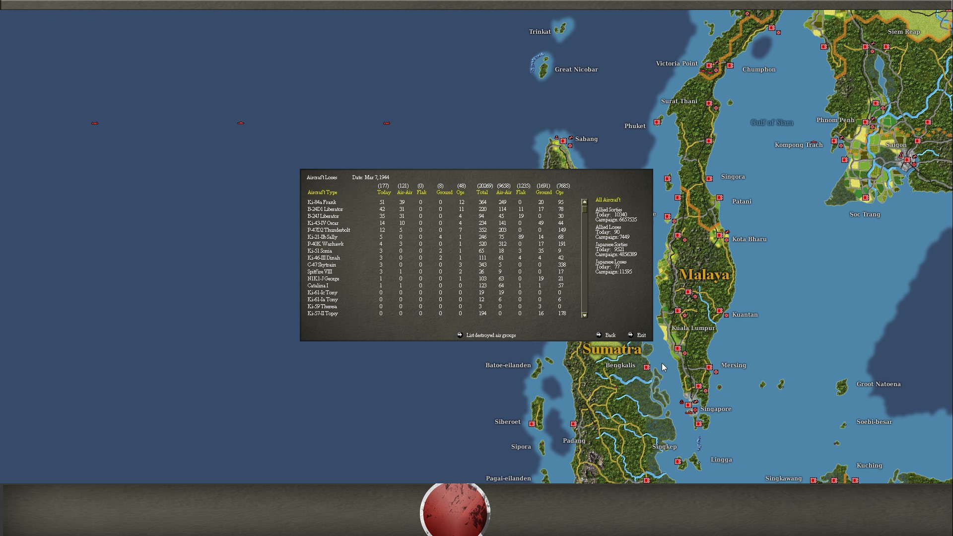Select the base flag icon at Kuantan
This screenshot has height=536, width=953.
pos(720,311)
